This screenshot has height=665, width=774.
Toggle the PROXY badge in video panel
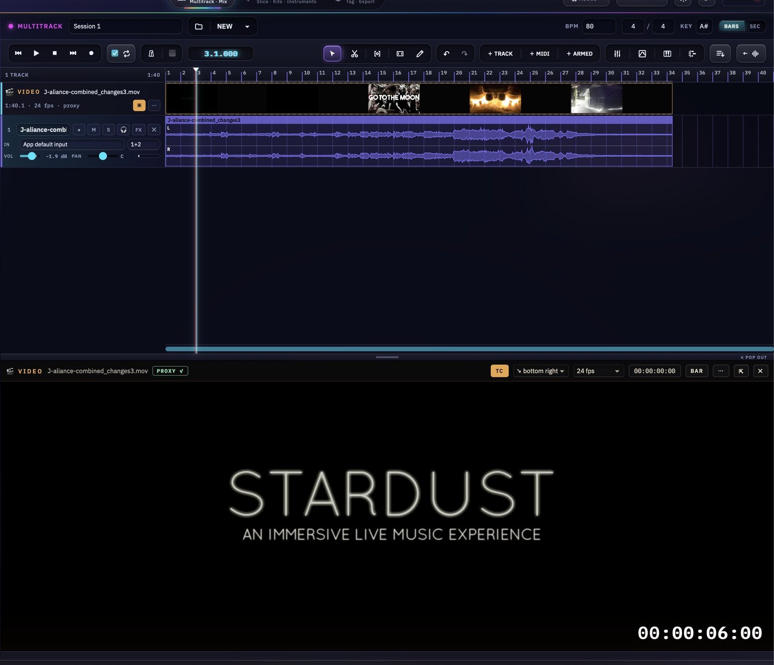coord(170,371)
